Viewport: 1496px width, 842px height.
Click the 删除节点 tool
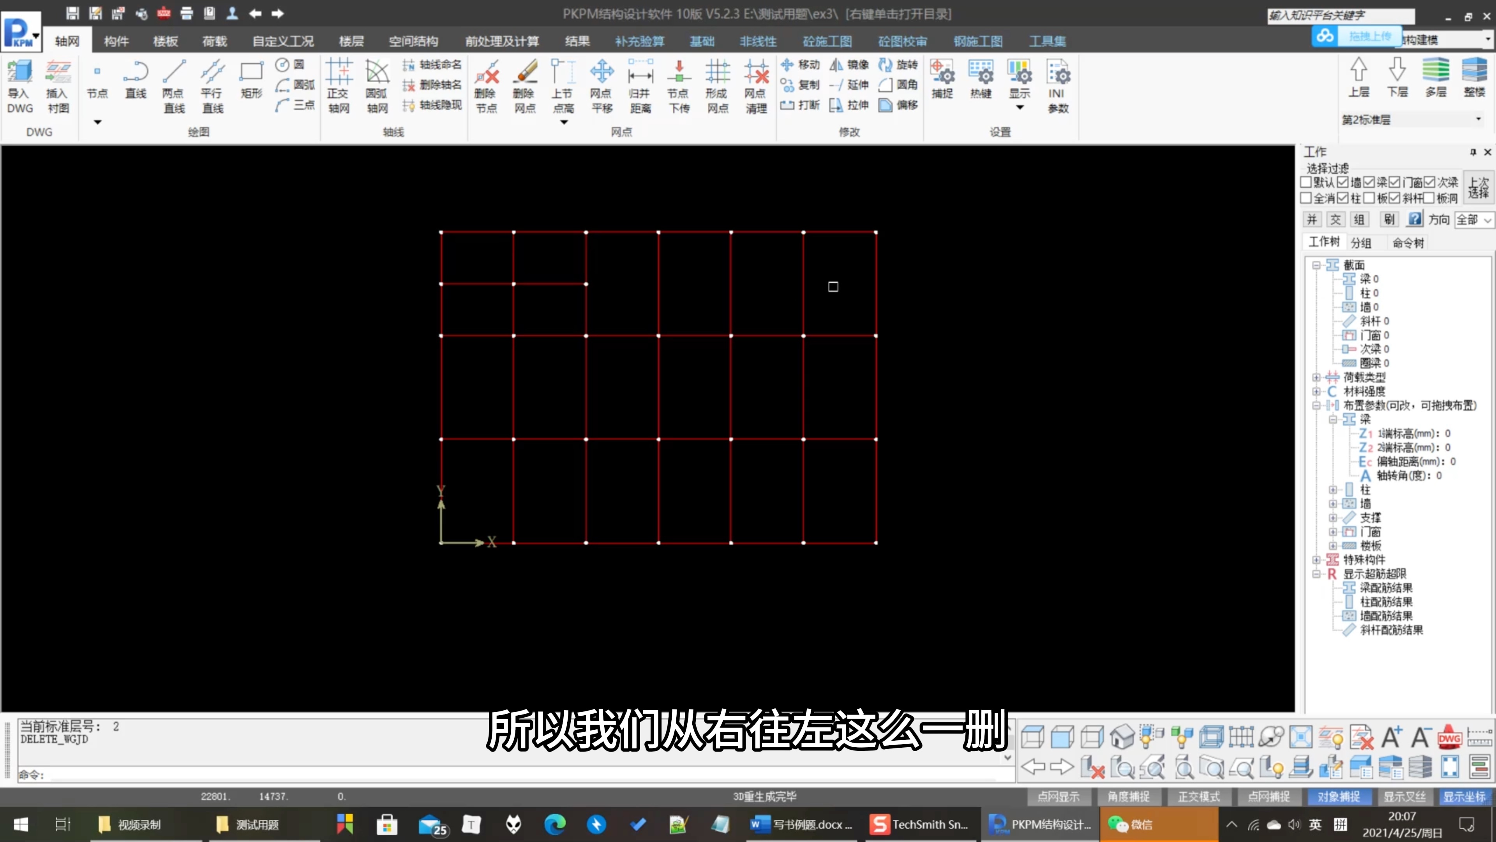[x=486, y=86]
